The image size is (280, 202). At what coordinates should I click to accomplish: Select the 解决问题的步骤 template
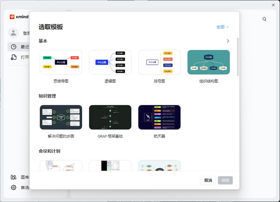point(61,117)
